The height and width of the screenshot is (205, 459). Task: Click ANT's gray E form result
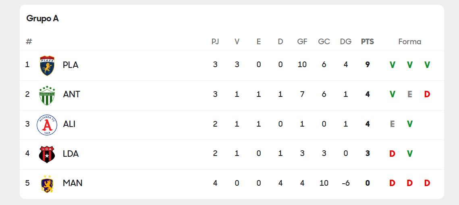[409, 94]
